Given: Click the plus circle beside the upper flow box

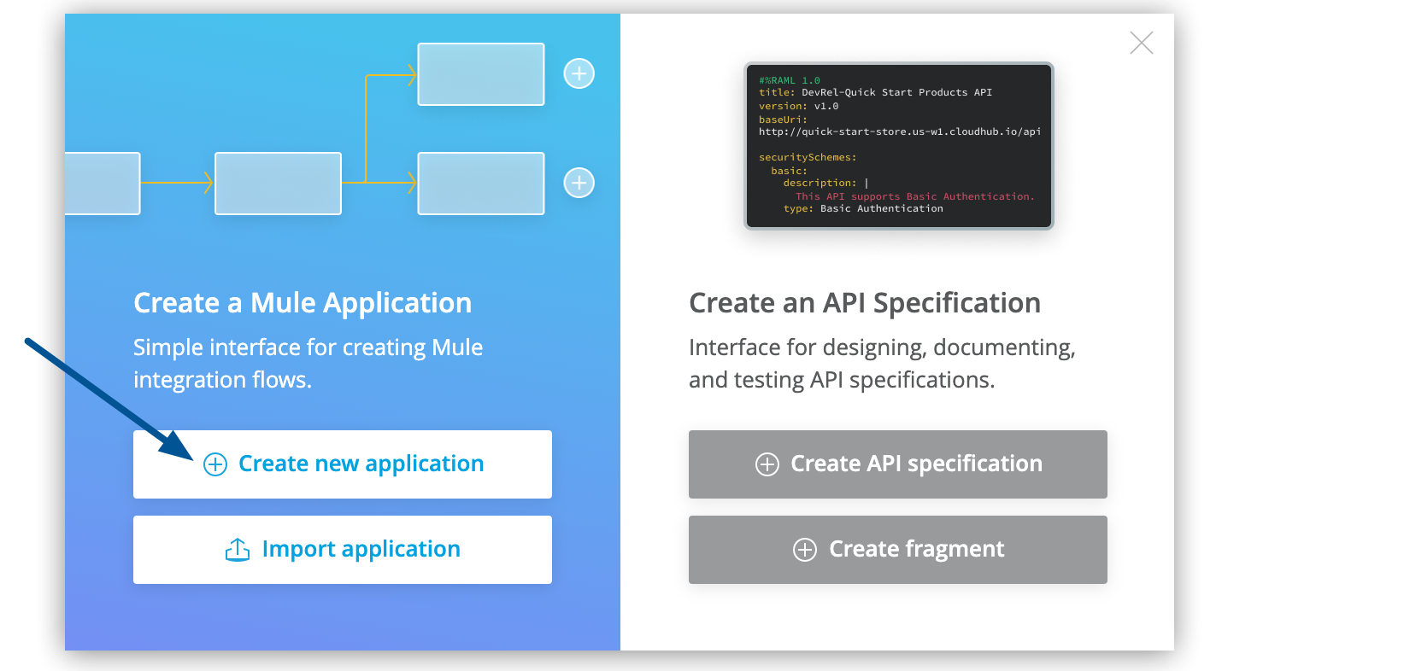Looking at the screenshot, I should 579,73.
